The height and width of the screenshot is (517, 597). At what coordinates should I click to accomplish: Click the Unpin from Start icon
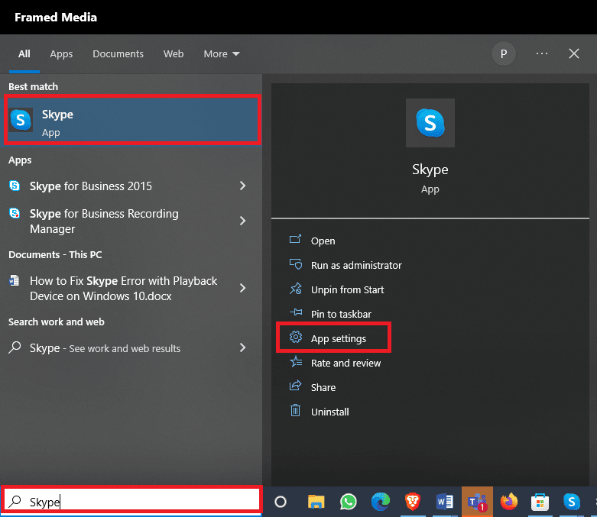[x=296, y=289]
